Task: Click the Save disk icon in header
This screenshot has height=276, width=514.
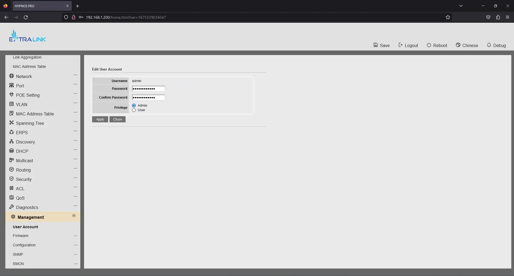Action: pyautogui.click(x=376, y=45)
